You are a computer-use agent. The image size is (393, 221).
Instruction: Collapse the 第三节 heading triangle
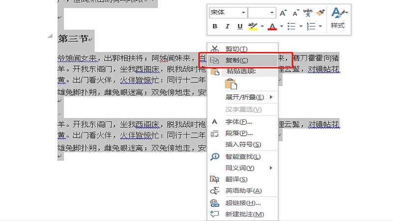(50, 37)
